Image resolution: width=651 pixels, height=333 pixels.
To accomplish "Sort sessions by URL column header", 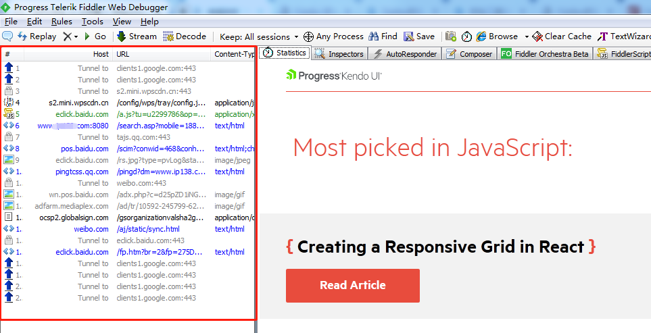I will 162,54.
